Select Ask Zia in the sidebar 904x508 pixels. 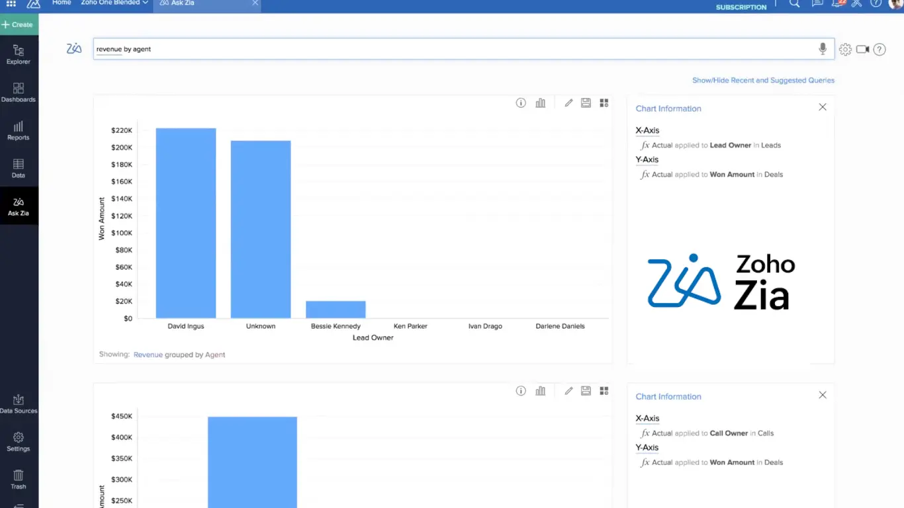click(19, 206)
